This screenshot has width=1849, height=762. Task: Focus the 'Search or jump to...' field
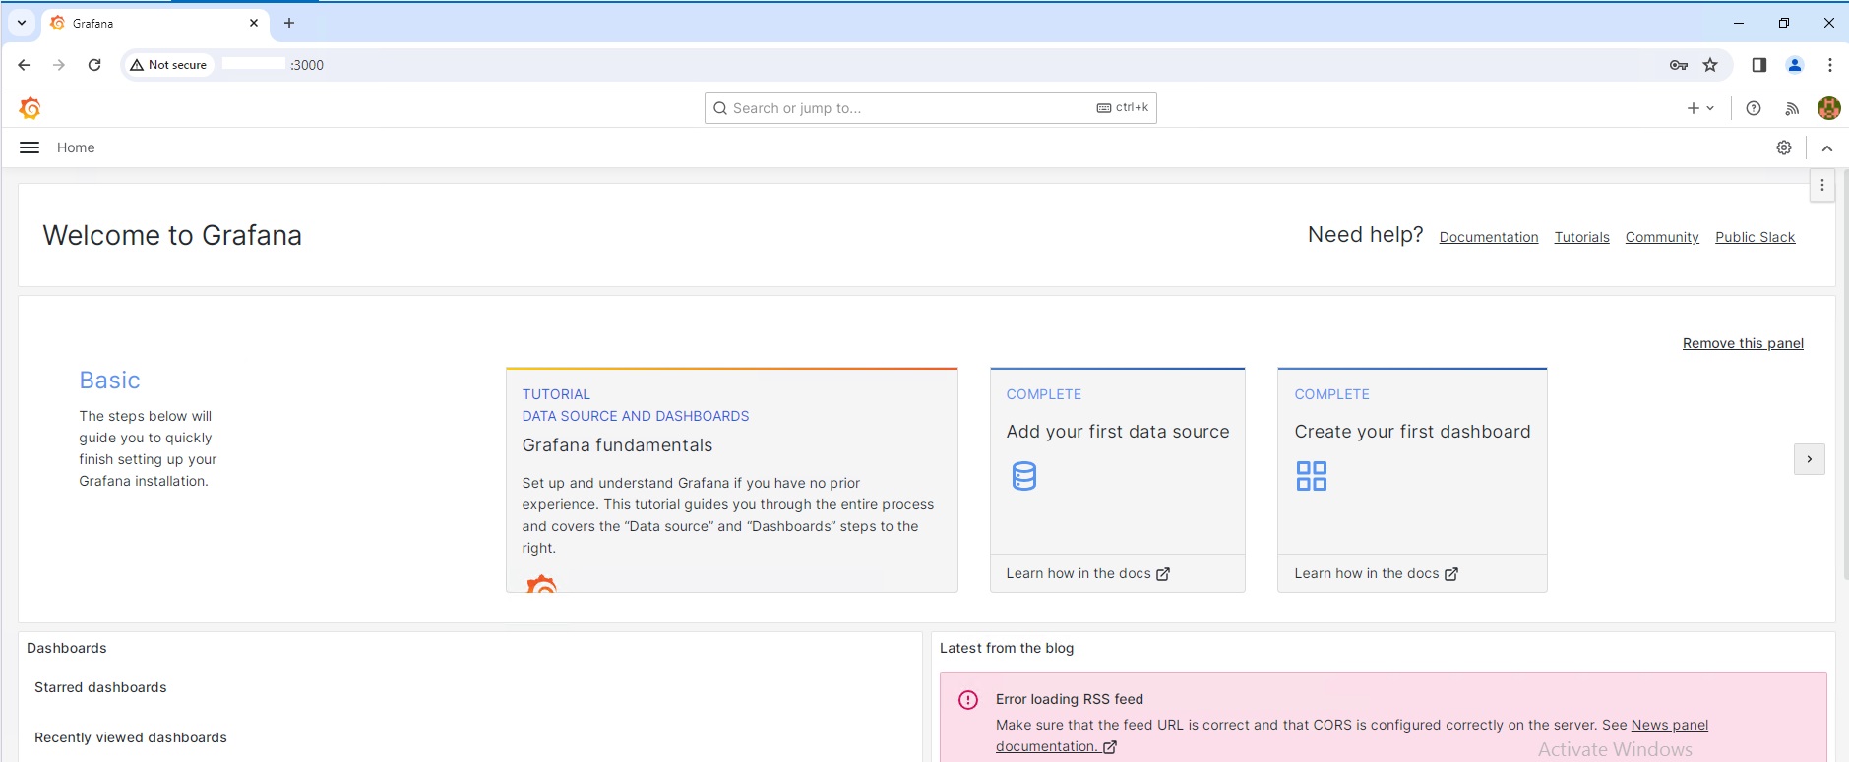point(931,108)
